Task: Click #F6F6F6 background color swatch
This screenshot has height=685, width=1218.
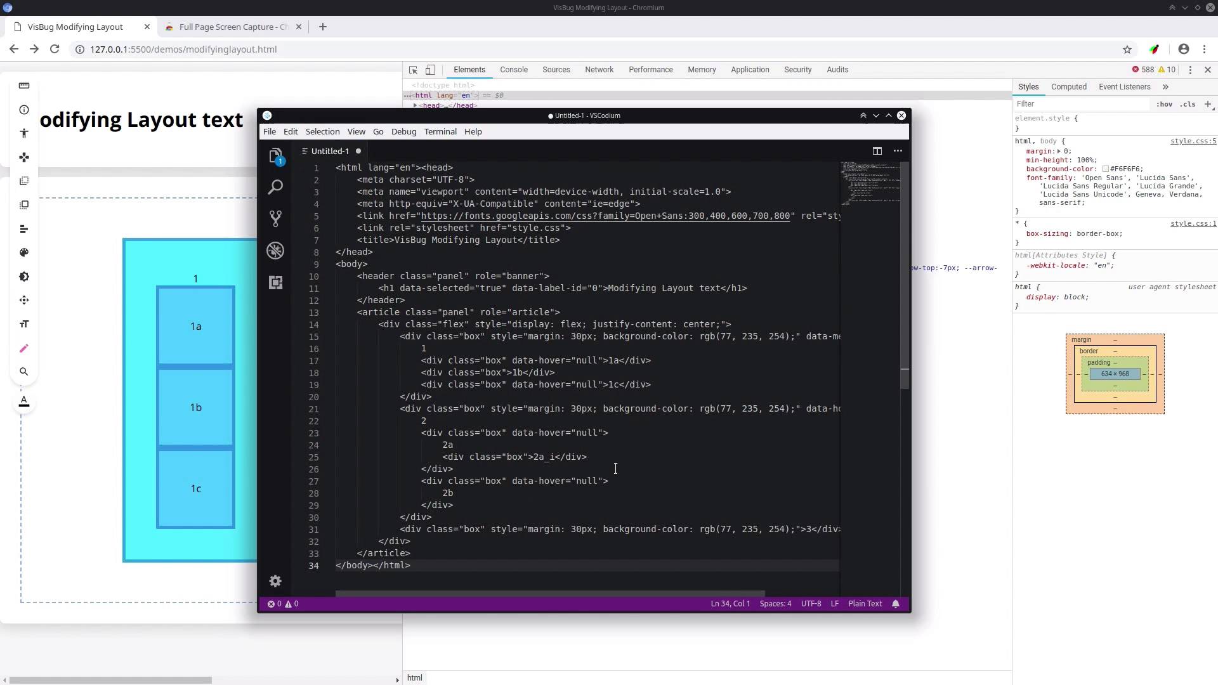Action: point(1106,169)
